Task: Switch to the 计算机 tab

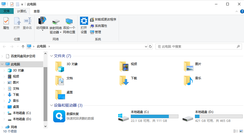Action: pyautogui.click(x=22, y=11)
